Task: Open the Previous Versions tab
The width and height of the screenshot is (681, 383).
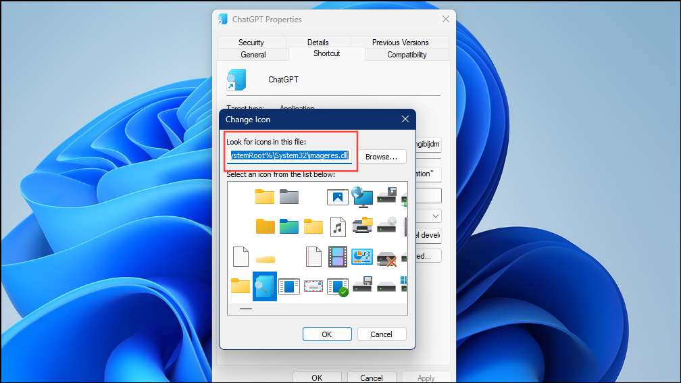Action: pyautogui.click(x=400, y=42)
